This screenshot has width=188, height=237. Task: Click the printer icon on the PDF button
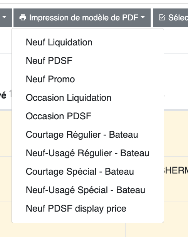[23, 18]
